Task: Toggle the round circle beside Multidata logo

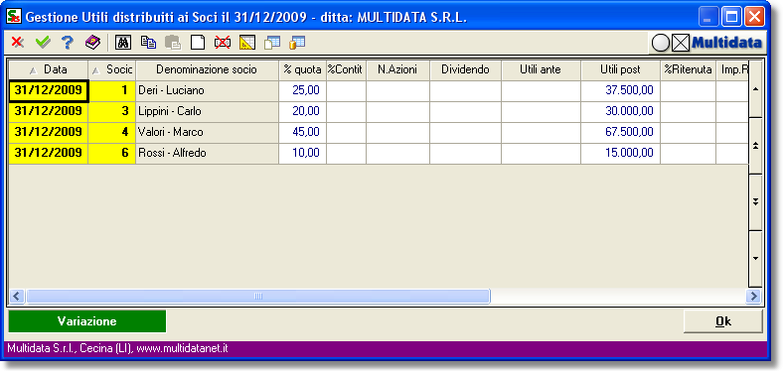Action: pos(661,44)
